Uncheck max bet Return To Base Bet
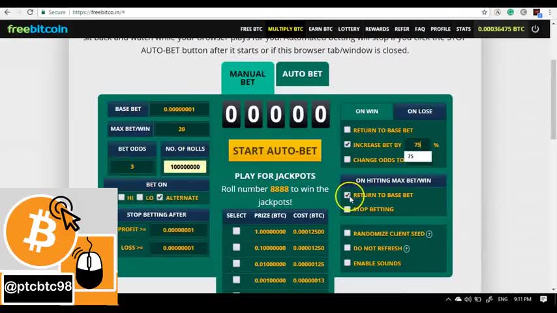Image resolution: width=557 pixels, height=313 pixels. pyautogui.click(x=348, y=195)
